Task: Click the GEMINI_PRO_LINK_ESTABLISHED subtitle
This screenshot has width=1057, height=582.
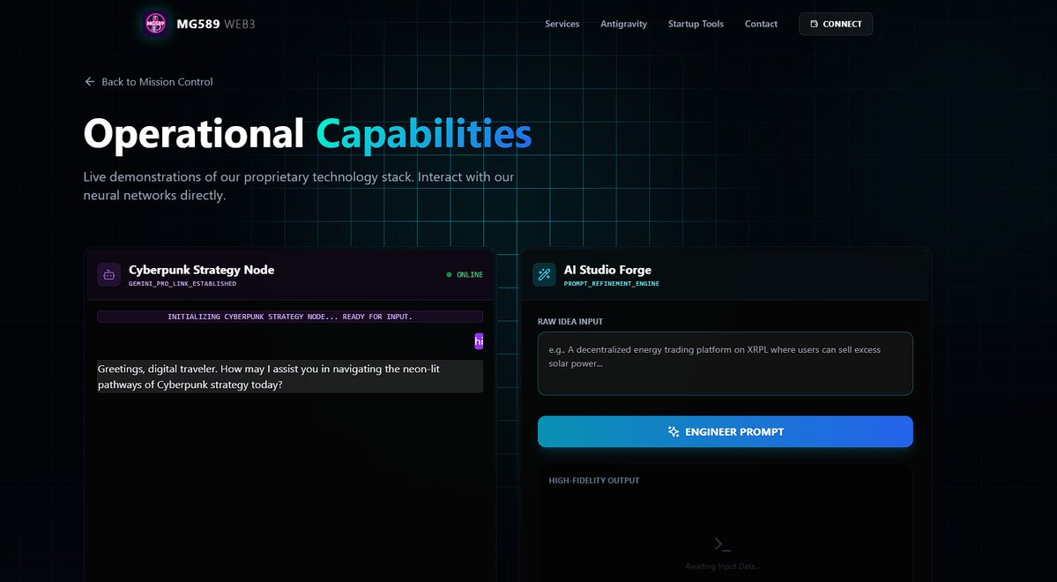Action: (182, 284)
